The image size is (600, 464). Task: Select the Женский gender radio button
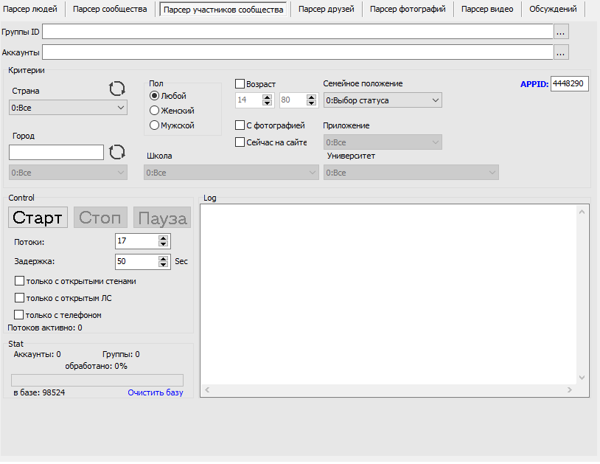click(155, 111)
